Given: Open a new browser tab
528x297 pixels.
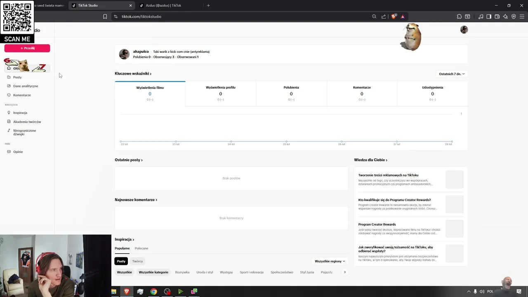Looking at the screenshot, I should coord(208,5).
